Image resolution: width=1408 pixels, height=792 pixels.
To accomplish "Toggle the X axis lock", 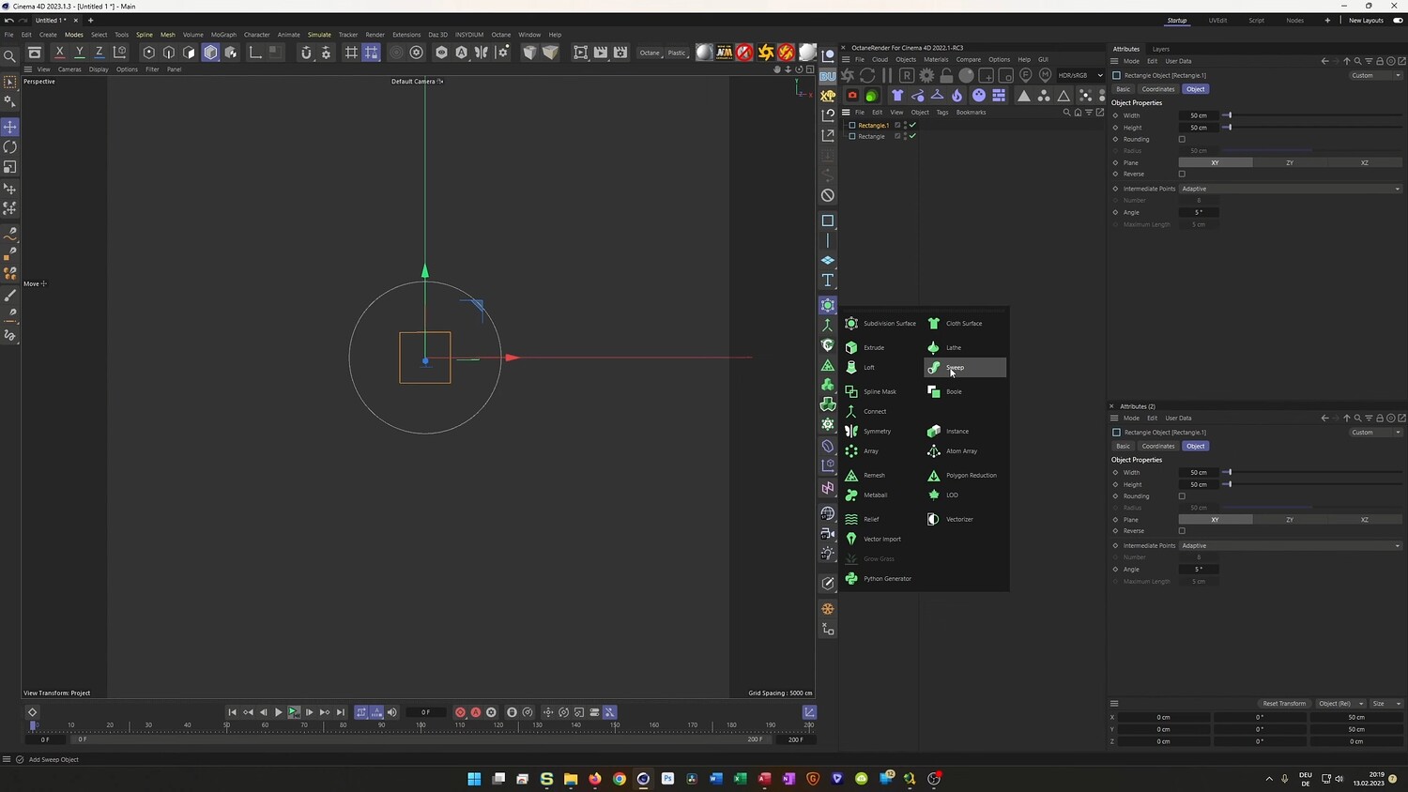I will (60, 53).
